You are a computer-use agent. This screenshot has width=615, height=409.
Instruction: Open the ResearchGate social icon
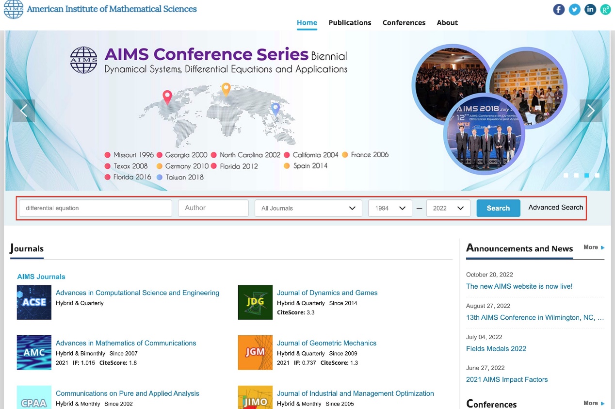pyautogui.click(x=605, y=9)
